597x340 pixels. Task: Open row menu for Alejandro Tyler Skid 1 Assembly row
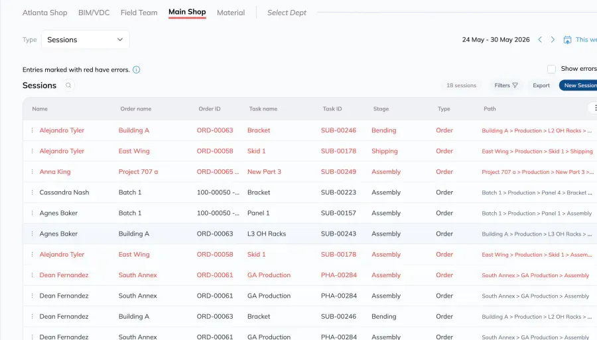[32, 254]
